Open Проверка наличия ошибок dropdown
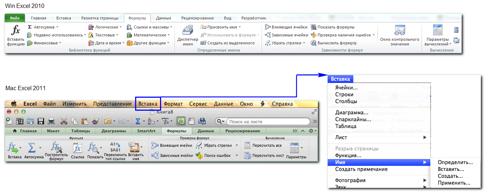Viewport: 487px width, 194px height. pyautogui.click(x=343, y=35)
